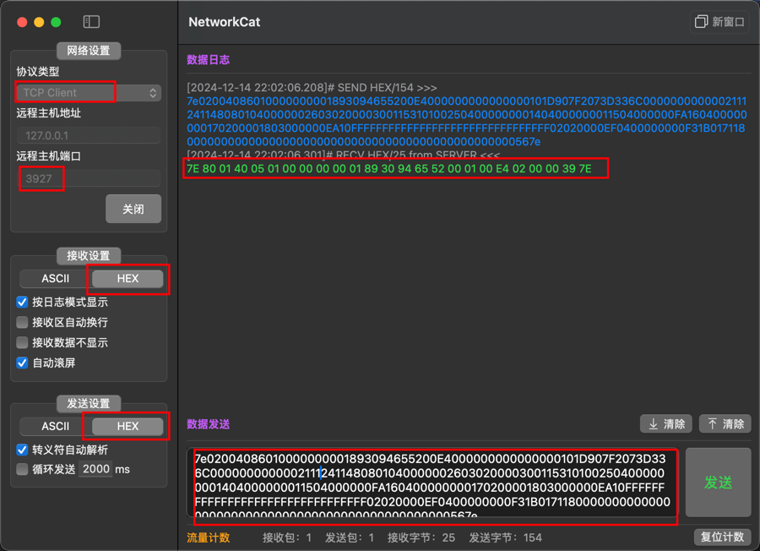Click the 发送设置 section label
The image size is (760, 551).
88,403
